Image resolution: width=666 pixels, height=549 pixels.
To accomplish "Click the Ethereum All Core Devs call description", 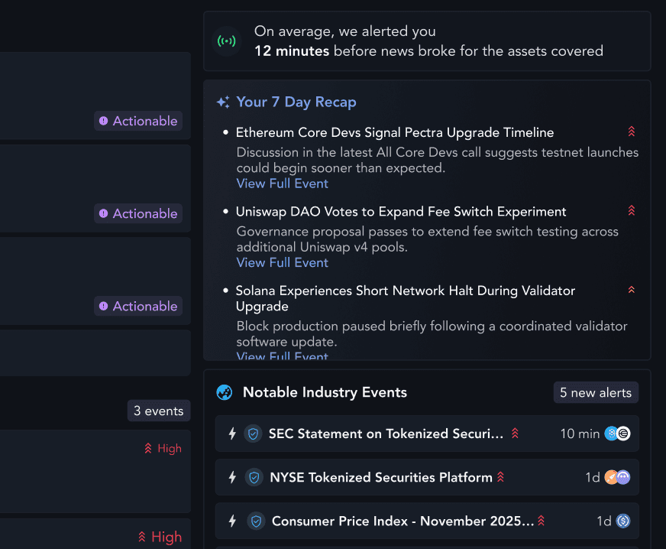I will 438,161.
